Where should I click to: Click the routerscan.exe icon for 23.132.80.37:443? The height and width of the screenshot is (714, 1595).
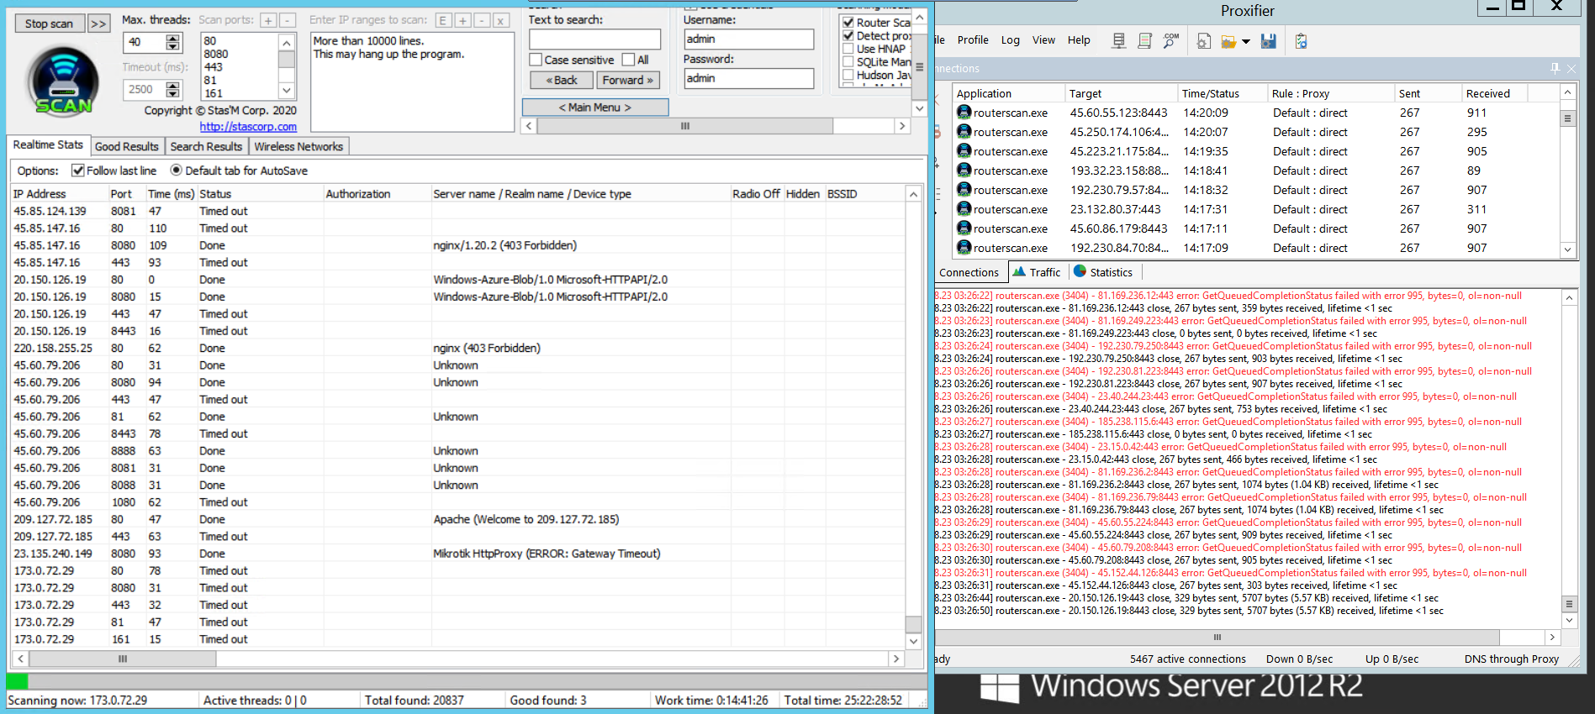964,208
